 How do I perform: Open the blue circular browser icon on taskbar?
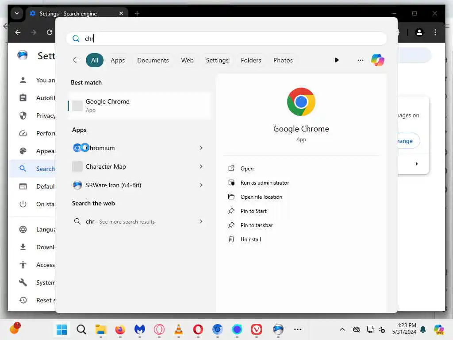tap(217, 329)
